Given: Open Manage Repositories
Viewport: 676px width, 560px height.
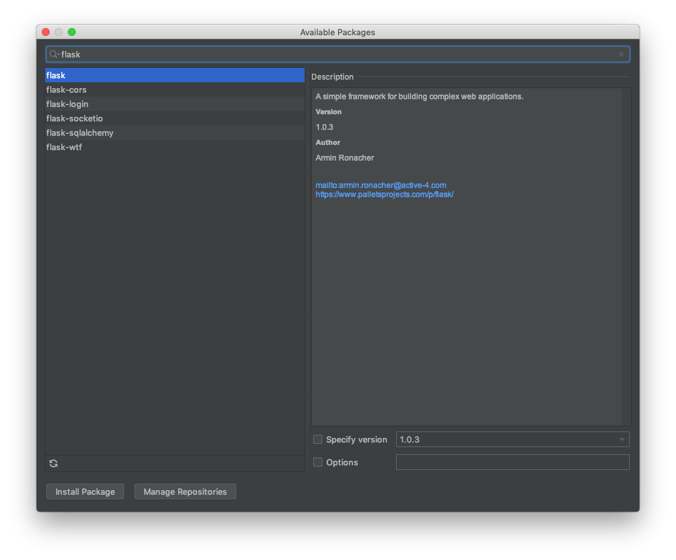Looking at the screenshot, I should 185,491.
